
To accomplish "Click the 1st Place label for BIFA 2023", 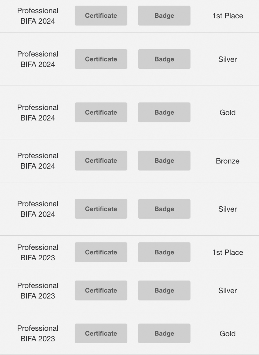I will pyautogui.click(x=227, y=252).
